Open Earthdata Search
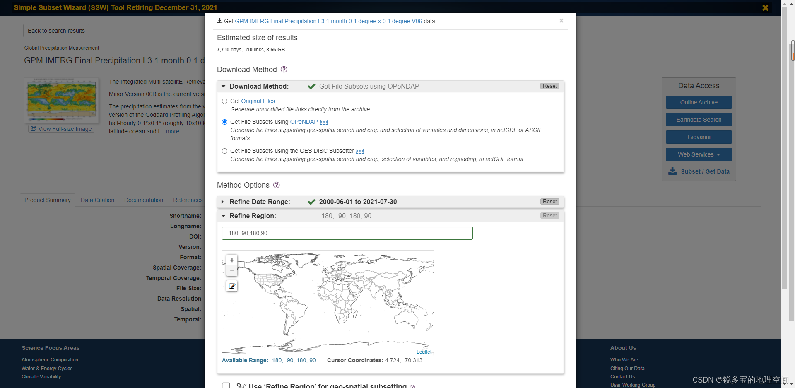Screen dimensions: 795x388 coord(699,120)
